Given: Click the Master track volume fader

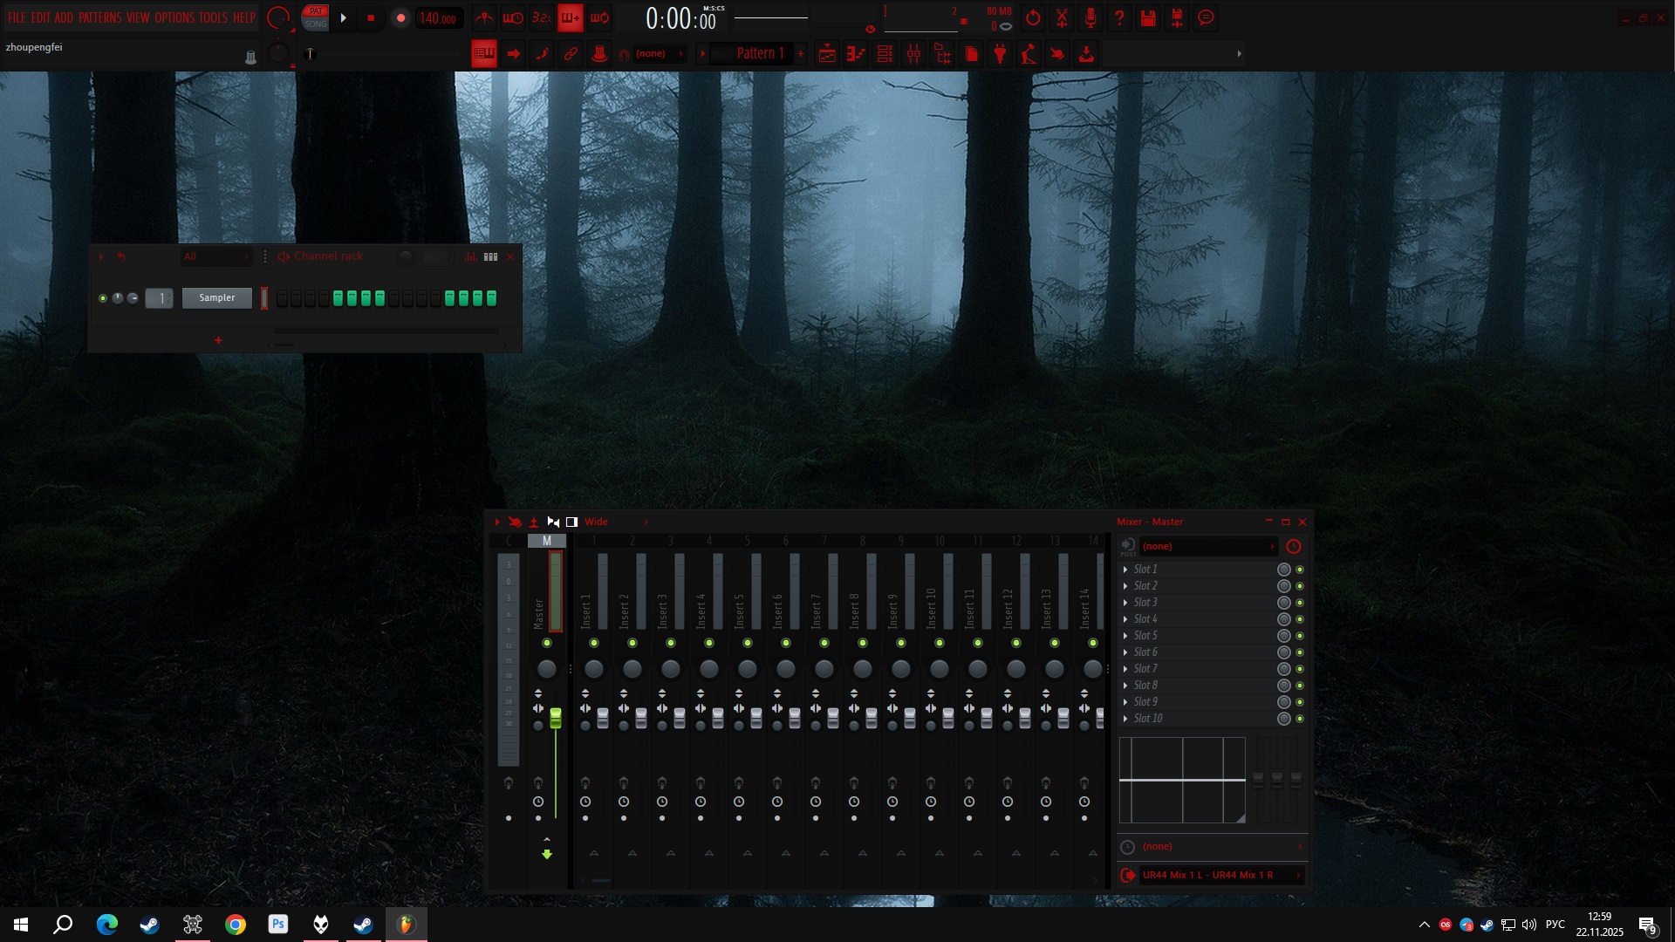Looking at the screenshot, I should 556,717.
